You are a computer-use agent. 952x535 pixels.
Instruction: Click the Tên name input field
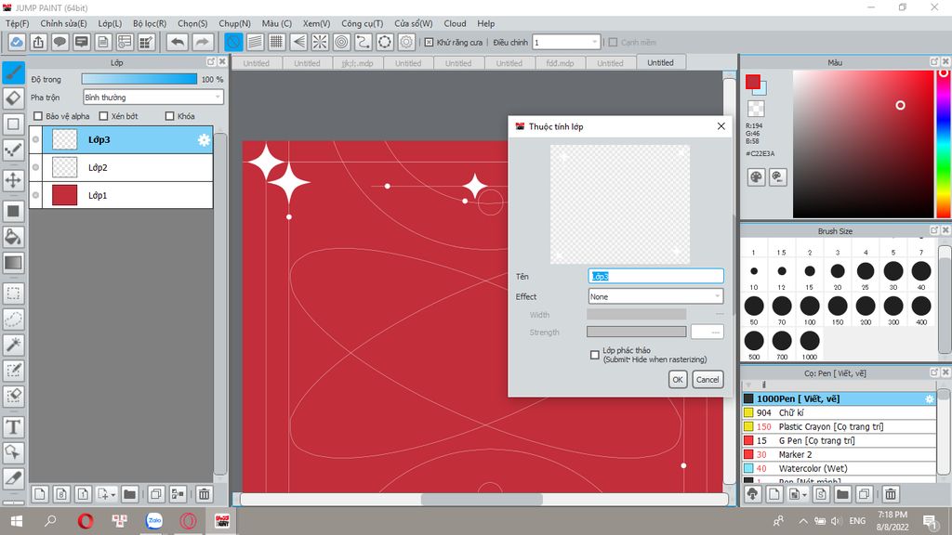click(655, 276)
